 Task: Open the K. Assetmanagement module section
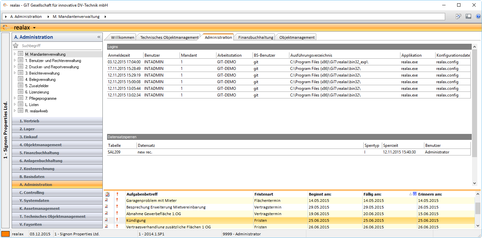point(57,208)
